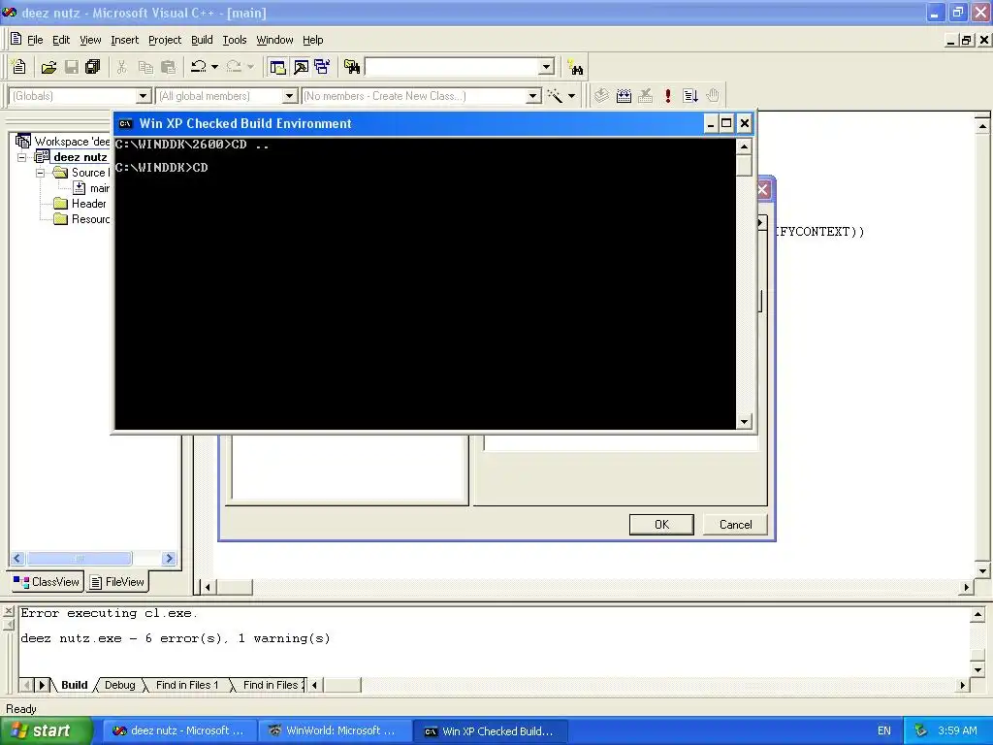Image resolution: width=993 pixels, height=745 pixels.
Task: Click the Paste clipboard icon
Action: point(169,67)
